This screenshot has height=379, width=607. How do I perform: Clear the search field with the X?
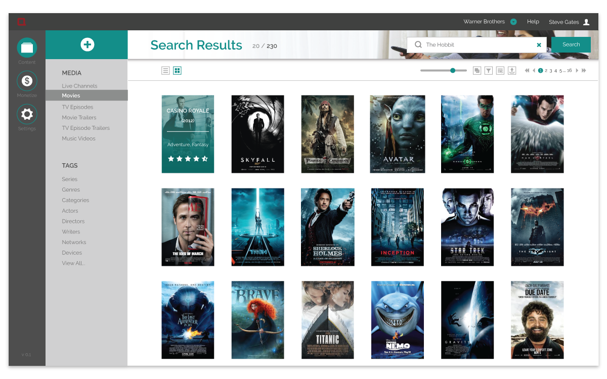tap(539, 45)
